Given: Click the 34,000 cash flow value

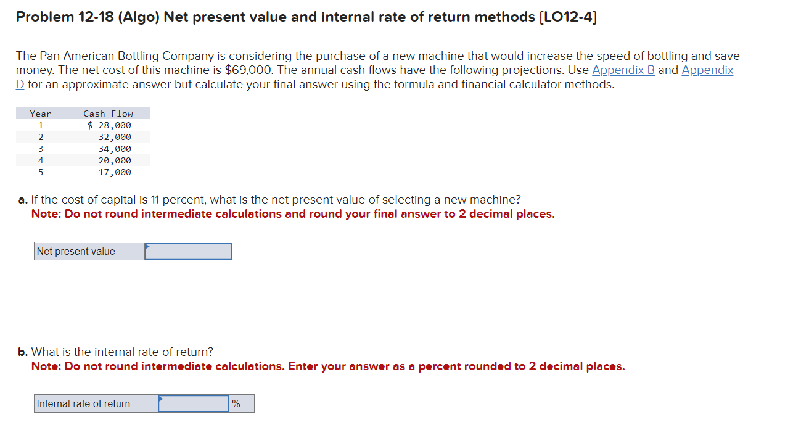Looking at the screenshot, I should coord(117,148).
